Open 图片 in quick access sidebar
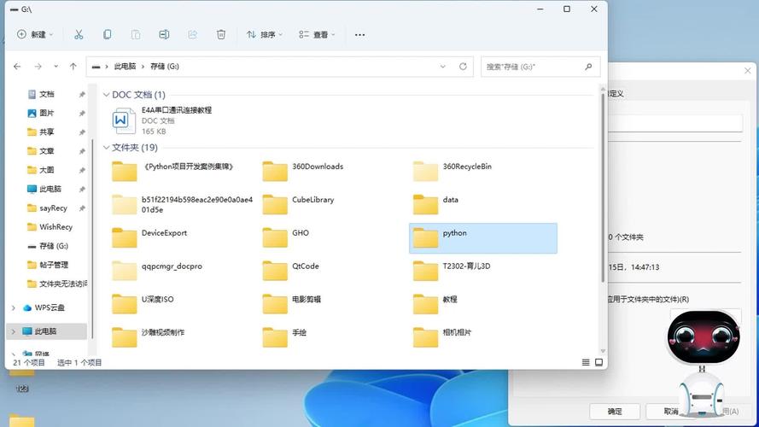The height and width of the screenshot is (427, 759). tap(49, 114)
